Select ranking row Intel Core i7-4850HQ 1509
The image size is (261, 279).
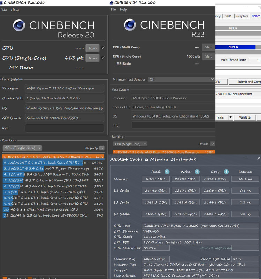coord(53,204)
